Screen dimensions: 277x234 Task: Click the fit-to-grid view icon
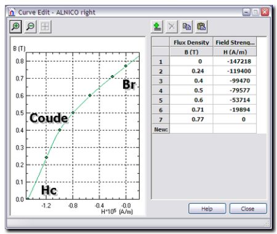45,26
